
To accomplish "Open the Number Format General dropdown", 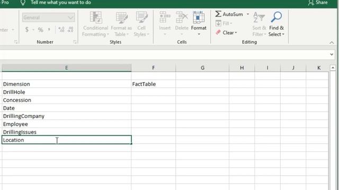I will [48, 17].
